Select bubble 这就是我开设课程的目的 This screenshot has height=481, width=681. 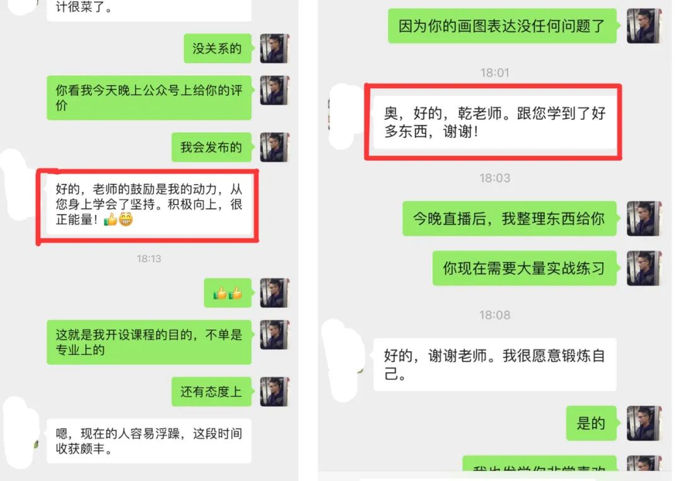click(x=149, y=342)
